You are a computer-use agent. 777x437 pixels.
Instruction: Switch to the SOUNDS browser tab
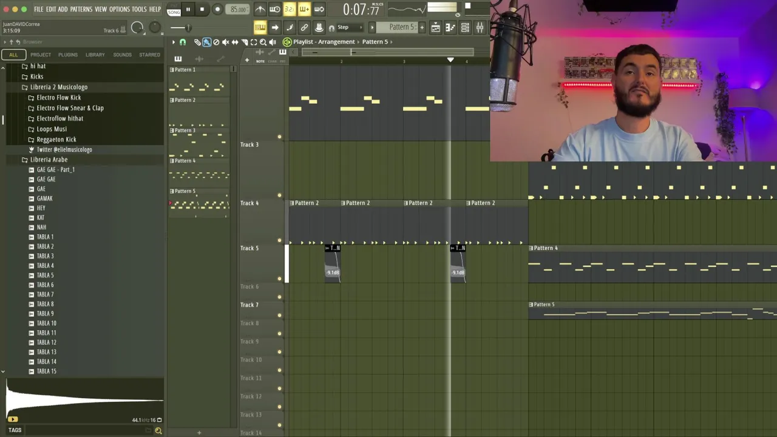(122, 55)
